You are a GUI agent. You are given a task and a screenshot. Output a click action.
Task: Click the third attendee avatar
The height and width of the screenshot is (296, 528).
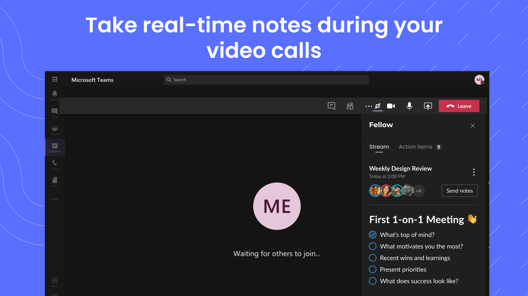(x=397, y=191)
